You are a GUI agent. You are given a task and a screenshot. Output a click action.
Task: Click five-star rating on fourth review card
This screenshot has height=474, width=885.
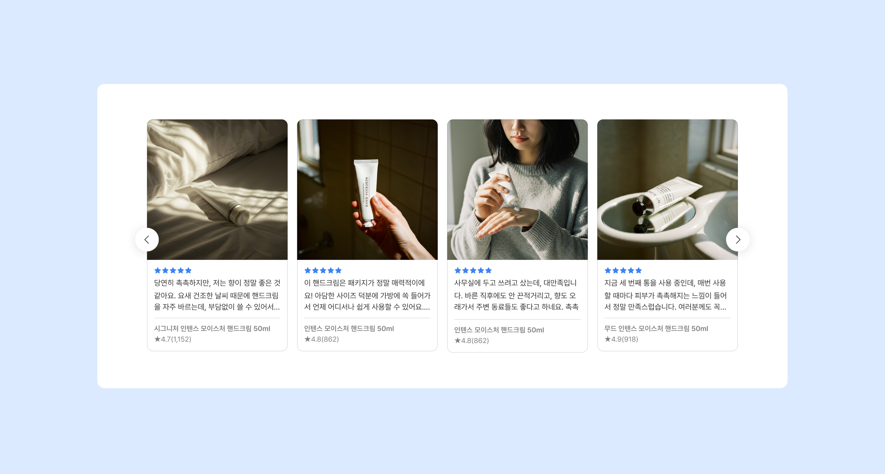pyautogui.click(x=623, y=271)
